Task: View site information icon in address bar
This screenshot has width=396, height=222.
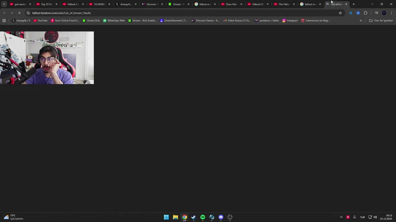Action: click(28, 13)
